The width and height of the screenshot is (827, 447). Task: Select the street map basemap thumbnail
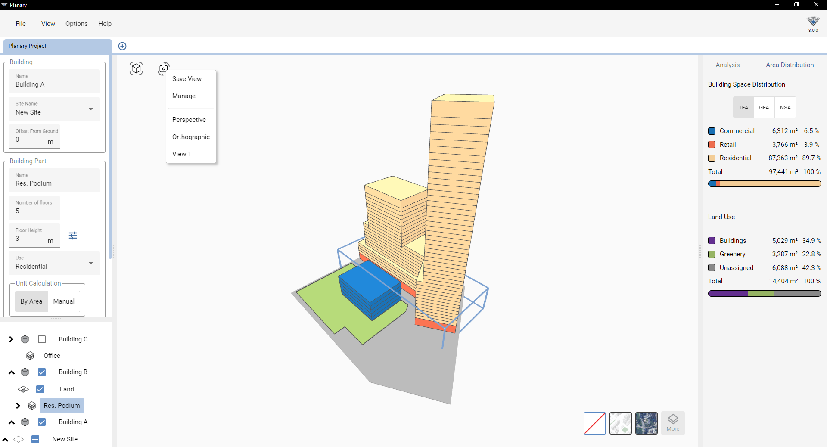click(x=621, y=423)
